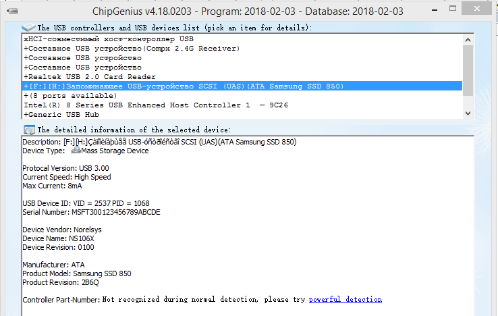Select the Compx 2.4G Receiver device row
The width and height of the screenshot is (498, 316).
tap(243, 49)
